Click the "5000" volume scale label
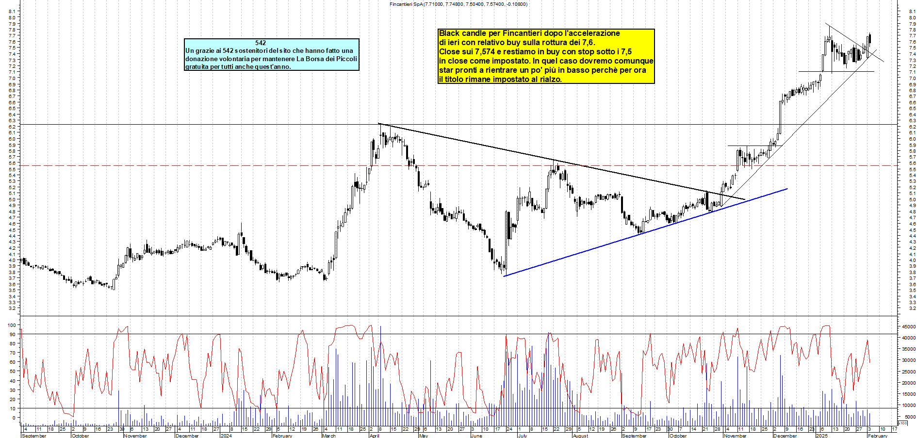The width and height of the screenshot is (917, 438). (910, 417)
